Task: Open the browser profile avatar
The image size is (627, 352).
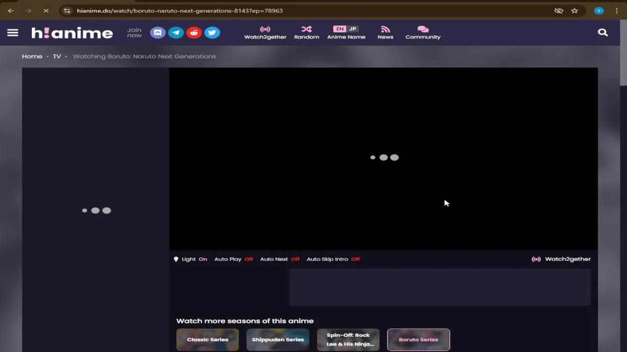Action: point(599,11)
